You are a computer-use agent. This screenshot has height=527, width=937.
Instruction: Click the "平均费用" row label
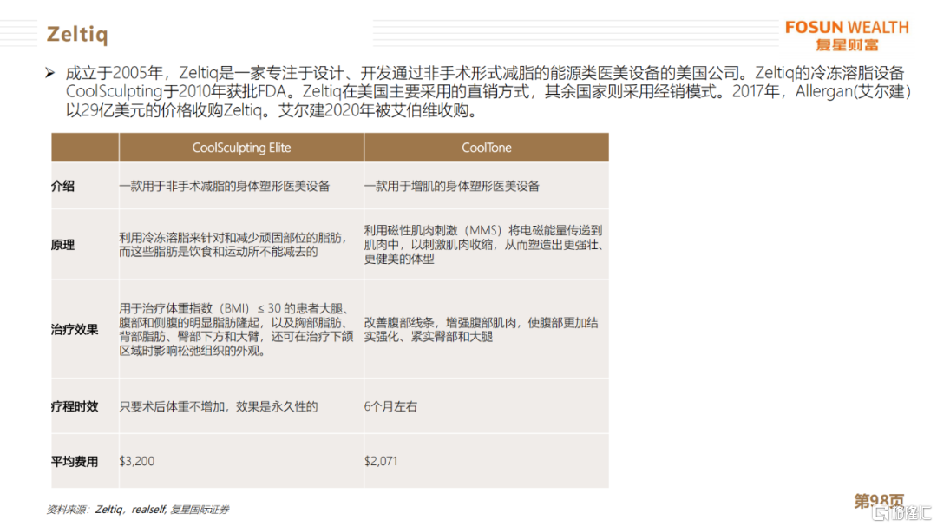click(75, 462)
